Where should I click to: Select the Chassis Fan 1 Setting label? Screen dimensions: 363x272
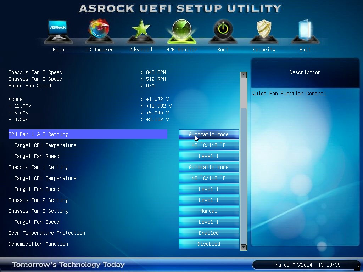(x=38, y=167)
